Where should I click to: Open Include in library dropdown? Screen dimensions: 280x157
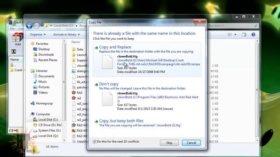click(x=66, y=34)
